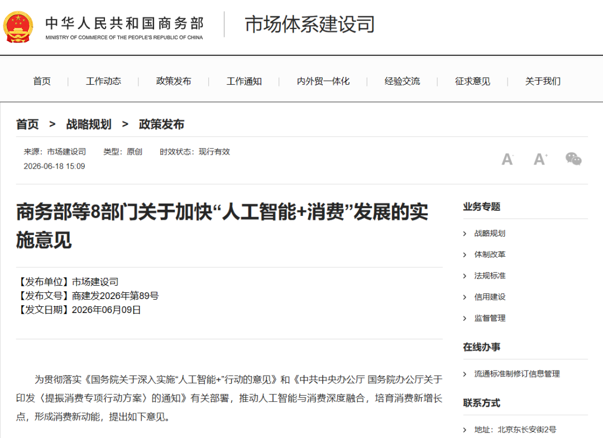Click the English text MINISTRY OF COMMERCE

click(124, 37)
